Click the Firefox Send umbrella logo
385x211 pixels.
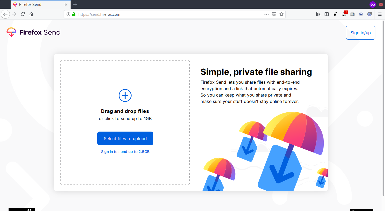[11, 32]
